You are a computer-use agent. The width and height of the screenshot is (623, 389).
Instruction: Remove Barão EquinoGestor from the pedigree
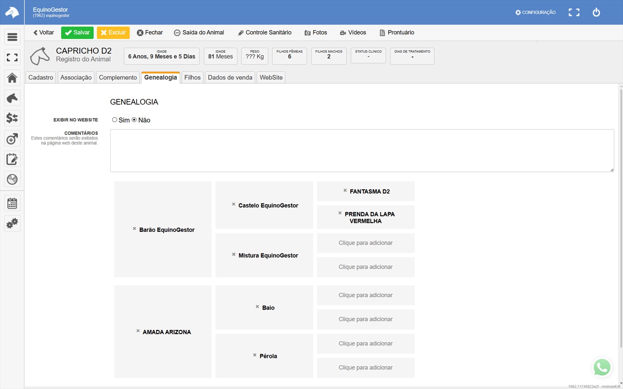pos(134,229)
